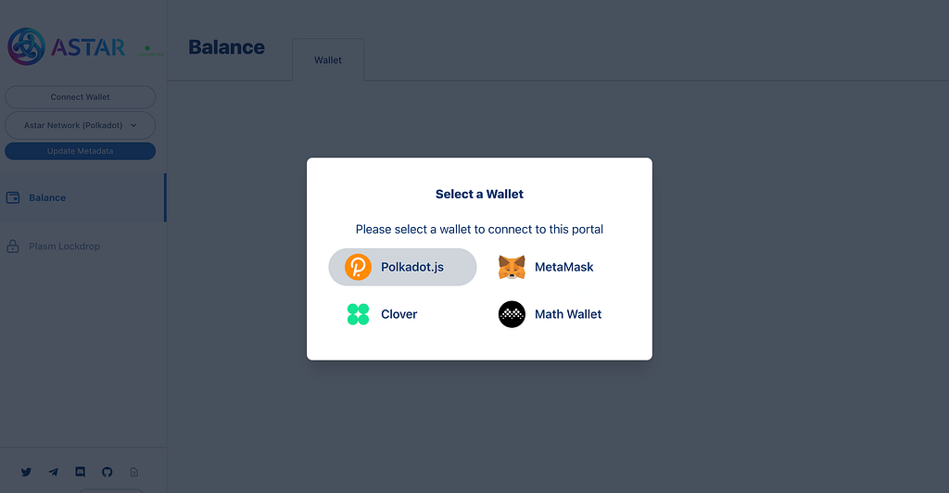Select the Polkadot.js wallet option

click(402, 267)
